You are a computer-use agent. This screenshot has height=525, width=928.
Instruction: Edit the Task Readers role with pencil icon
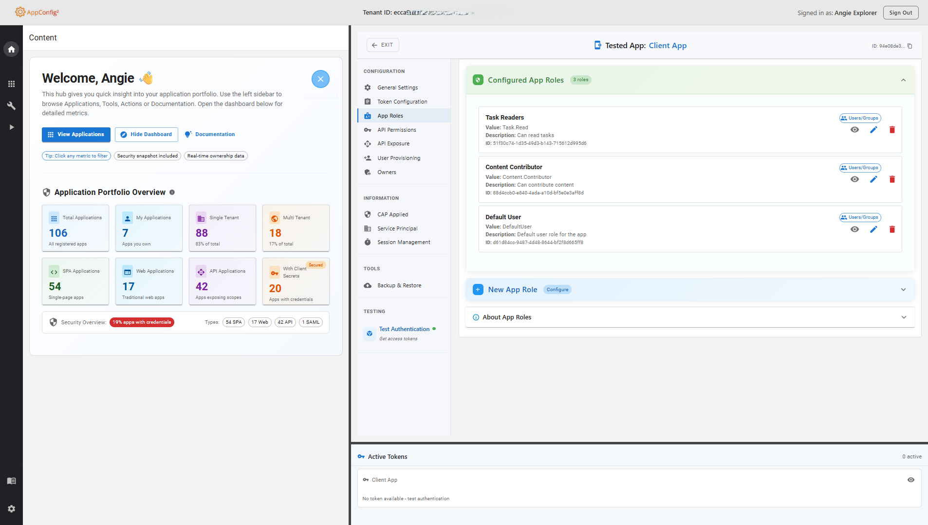[x=873, y=130]
